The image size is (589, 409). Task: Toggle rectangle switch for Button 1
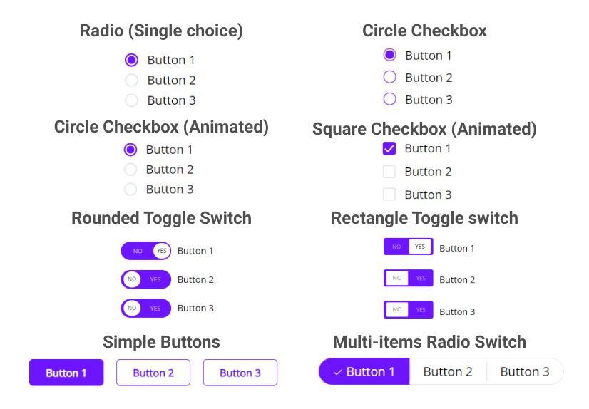(x=409, y=247)
